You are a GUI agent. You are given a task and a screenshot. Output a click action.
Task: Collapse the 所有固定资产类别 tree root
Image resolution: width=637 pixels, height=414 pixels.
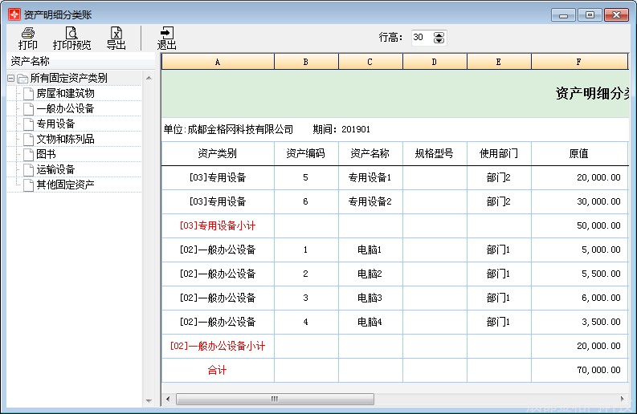11,79
